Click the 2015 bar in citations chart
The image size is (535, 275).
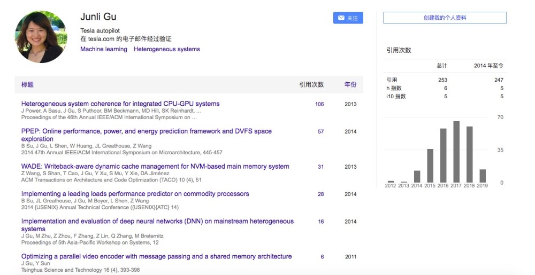(x=430, y=166)
